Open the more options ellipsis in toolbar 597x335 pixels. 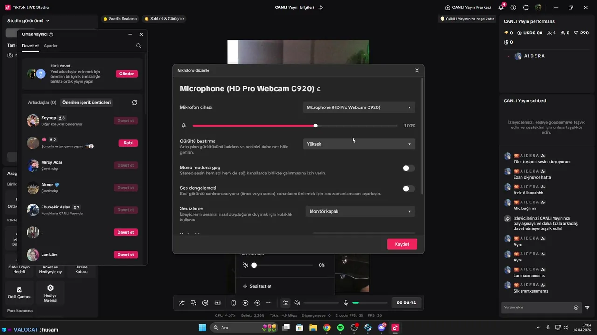point(269,303)
